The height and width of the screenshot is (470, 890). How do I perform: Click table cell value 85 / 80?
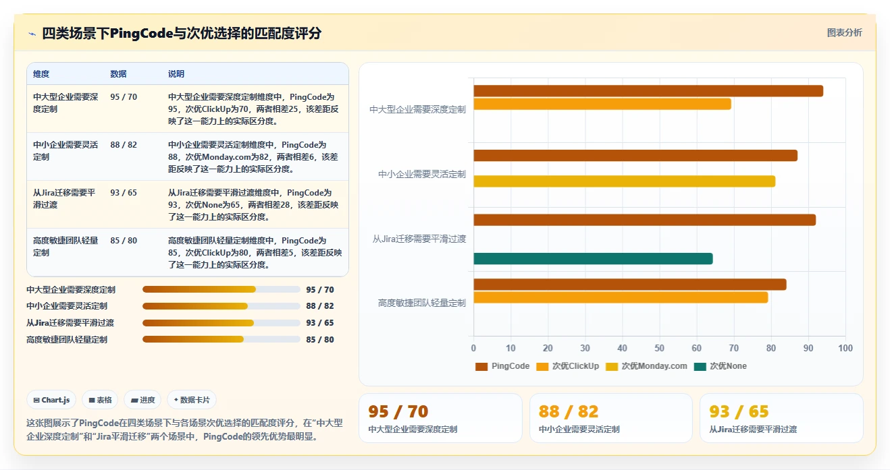tap(124, 241)
